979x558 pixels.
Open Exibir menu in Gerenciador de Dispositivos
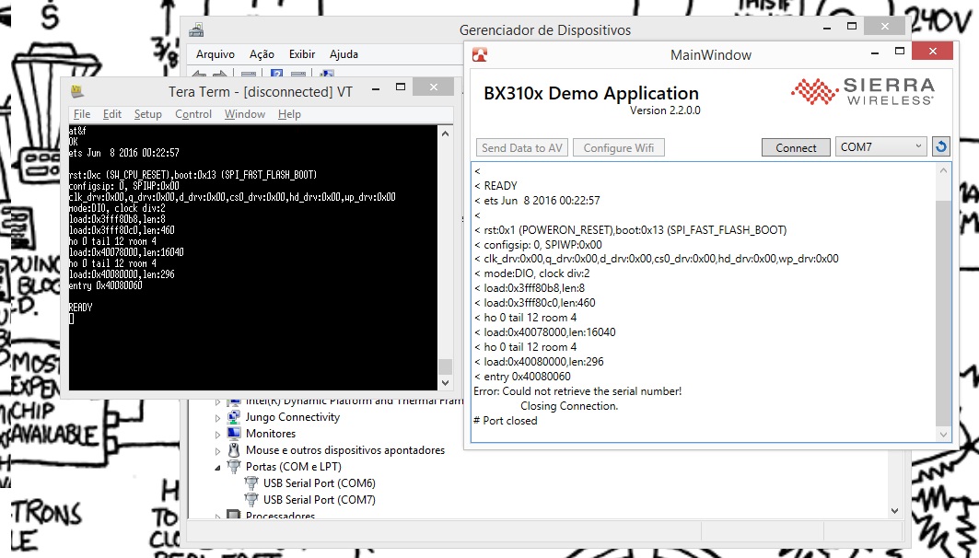coord(301,54)
